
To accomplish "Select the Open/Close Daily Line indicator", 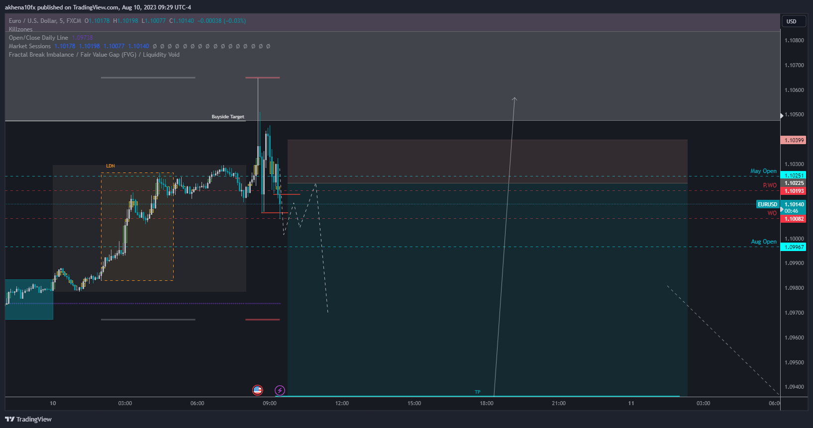I will click(38, 38).
